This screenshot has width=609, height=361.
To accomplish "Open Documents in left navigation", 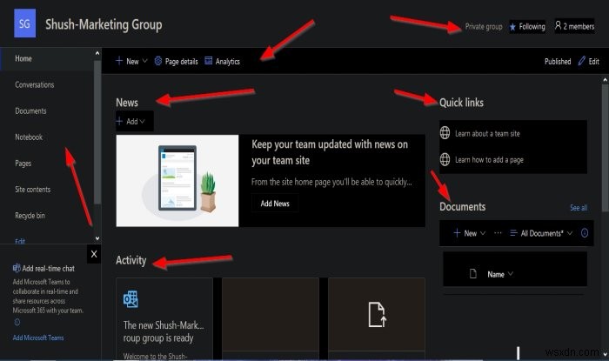I will coord(30,111).
